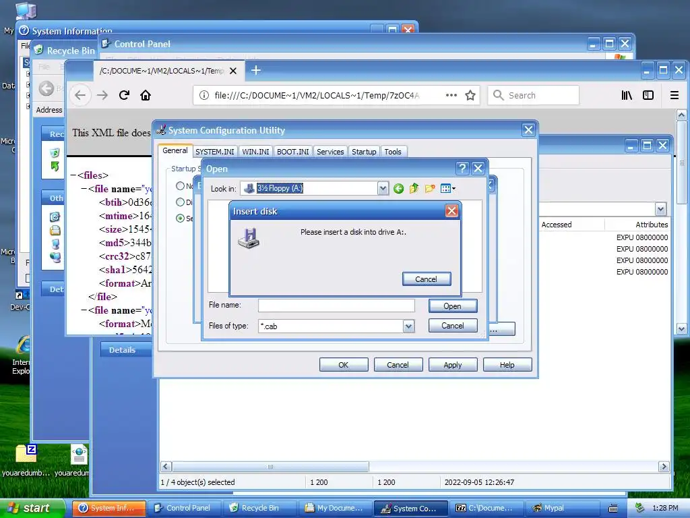Click Cancel in the Open dialog
The image size is (690, 518).
pyautogui.click(x=453, y=326)
